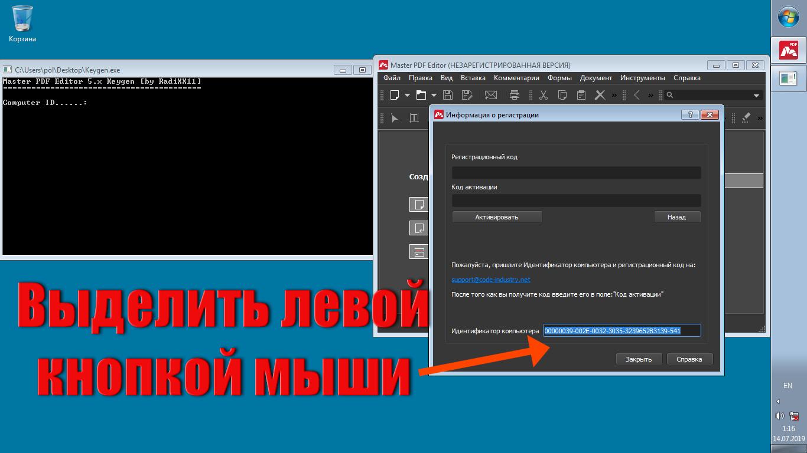Select the highlighter tool on the right toolbar
The width and height of the screenshot is (807, 453).
(746, 118)
